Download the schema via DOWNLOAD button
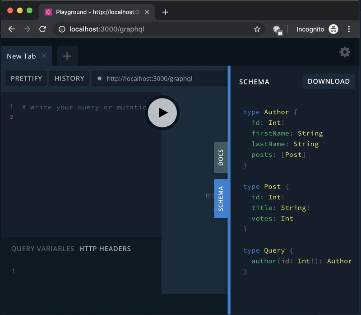 coord(329,81)
